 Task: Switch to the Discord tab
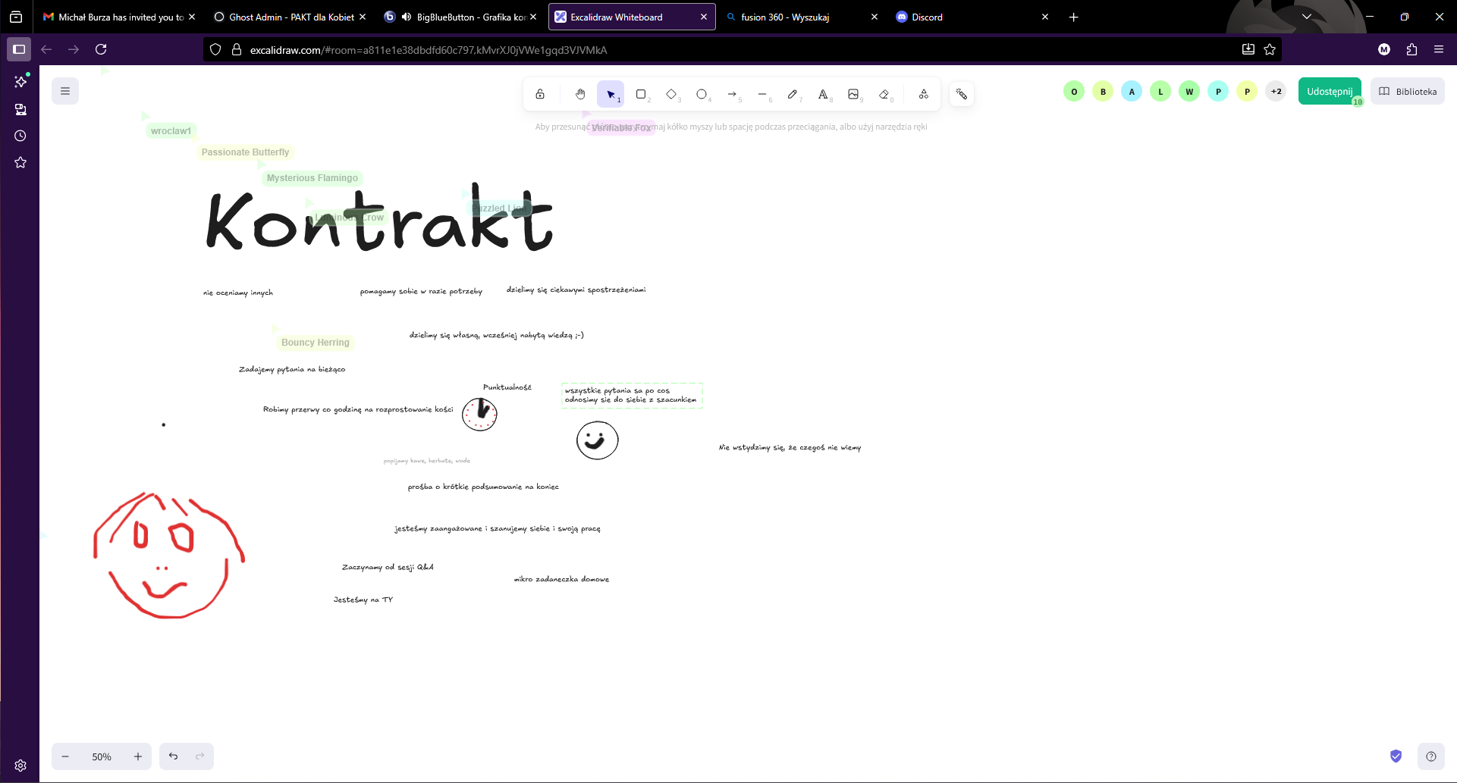click(x=927, y=17)
